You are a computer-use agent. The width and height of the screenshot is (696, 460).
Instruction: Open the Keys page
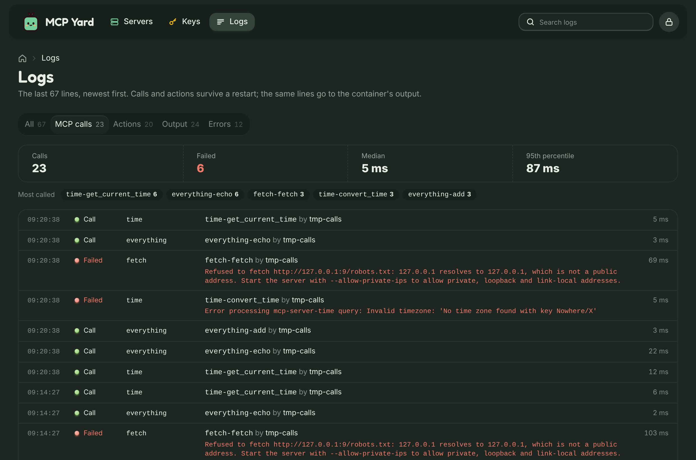pos(185,22)
